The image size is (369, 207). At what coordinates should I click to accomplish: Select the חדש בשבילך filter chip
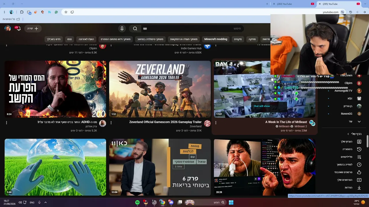(x=54, y=39)
